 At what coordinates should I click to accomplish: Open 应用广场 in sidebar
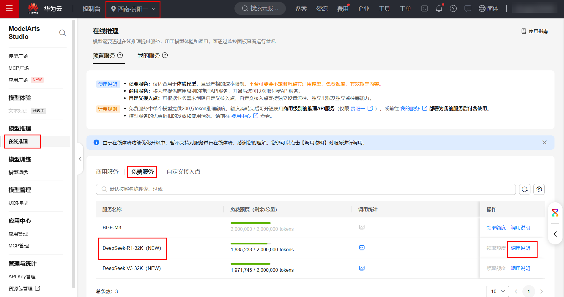tap(18, 80)
